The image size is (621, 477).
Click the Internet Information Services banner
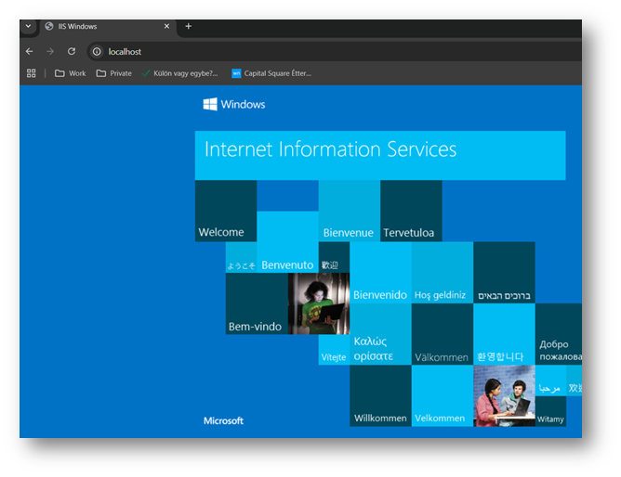(379, 154)
